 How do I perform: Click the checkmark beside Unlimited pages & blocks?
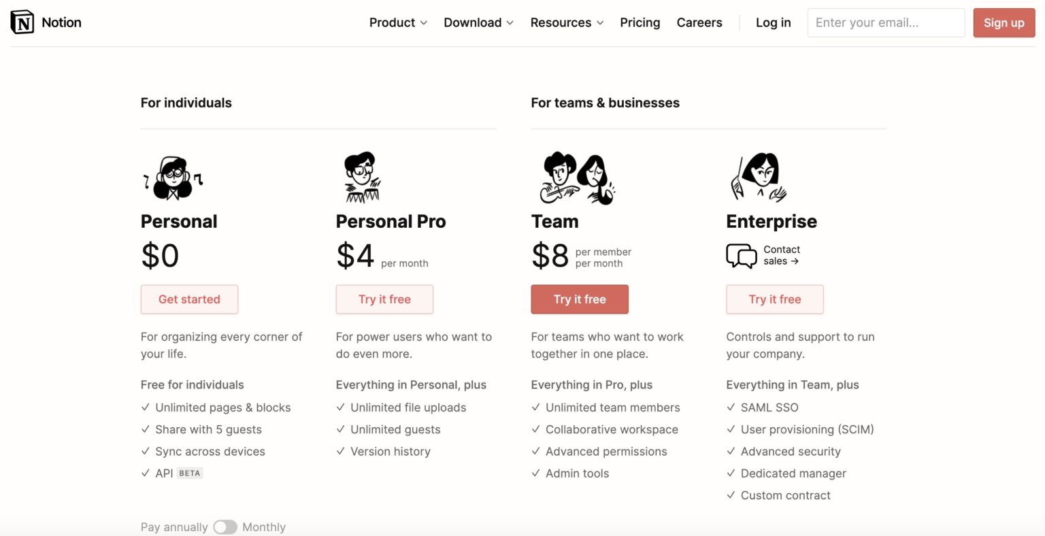(145, 407)
